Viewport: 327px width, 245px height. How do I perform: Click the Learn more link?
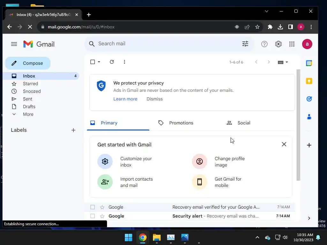point(125,99)
